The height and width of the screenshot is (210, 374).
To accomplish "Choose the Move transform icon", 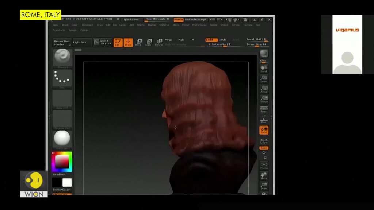I will tap(138, 42).
